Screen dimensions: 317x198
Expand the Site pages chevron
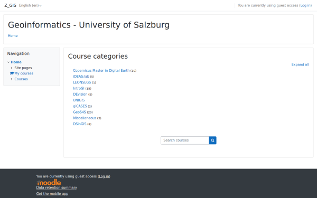[12, 68]
